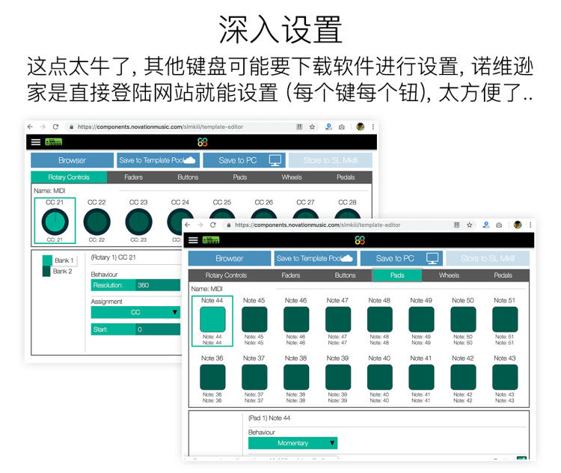Viewport: 561px width, 473px height.
Task: Select the Note 39 pad
Action: pyautogui.click(x=338, y=377)
